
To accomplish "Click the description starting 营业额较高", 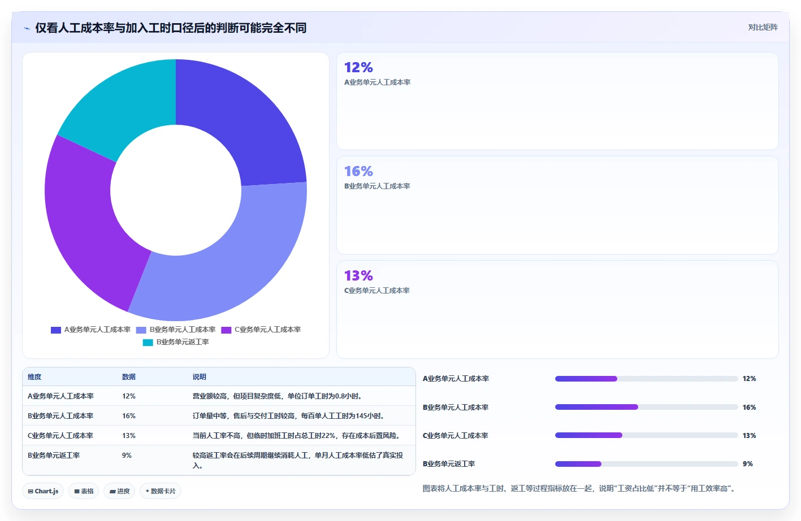I will (278, 396).
